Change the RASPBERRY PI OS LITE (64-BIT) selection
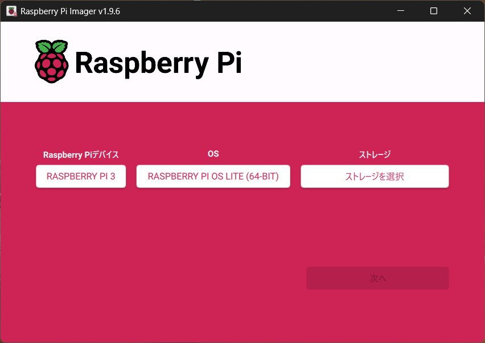Image resolution: width=485 pixels, height=343 pixels. [213, 177]
